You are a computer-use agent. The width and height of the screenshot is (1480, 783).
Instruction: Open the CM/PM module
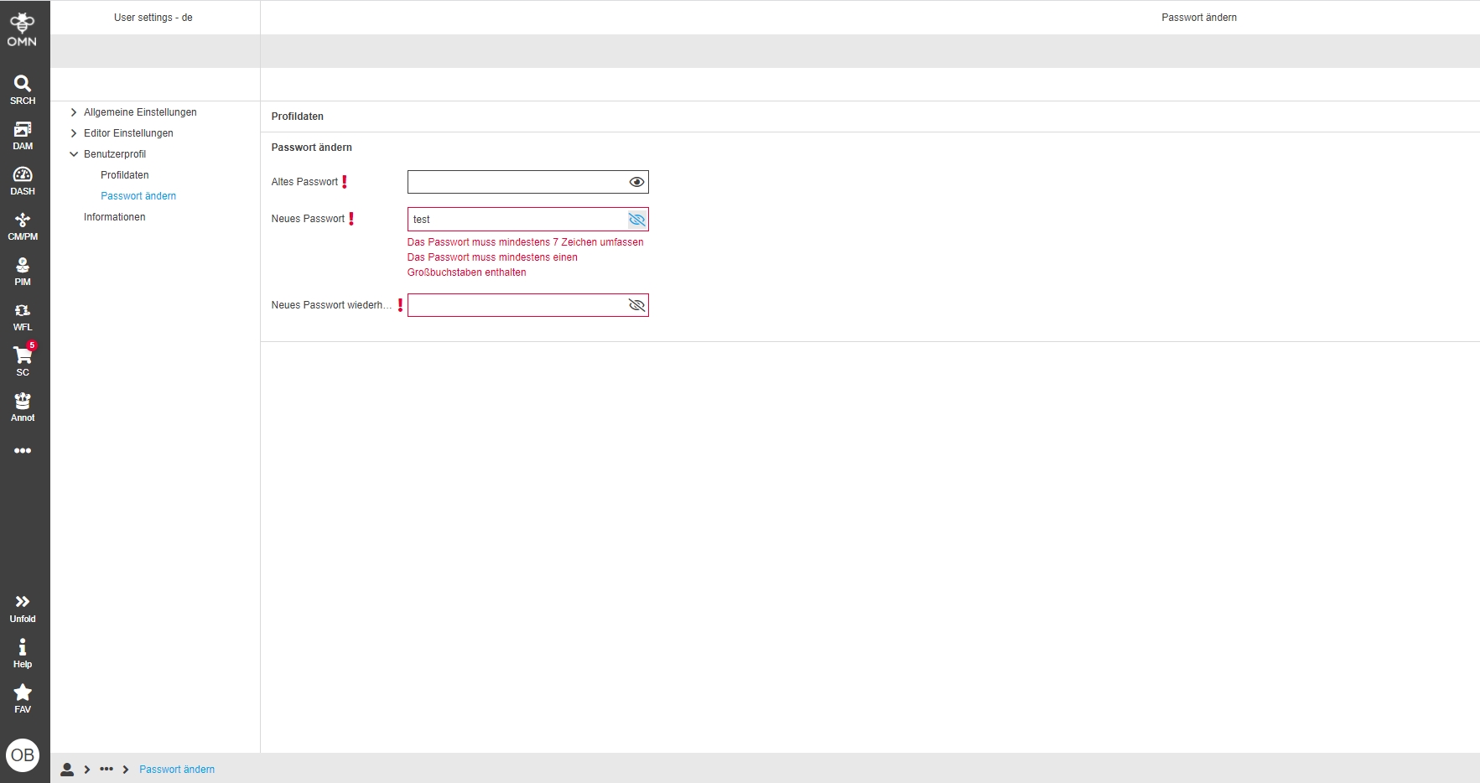(x=23, y=226)
